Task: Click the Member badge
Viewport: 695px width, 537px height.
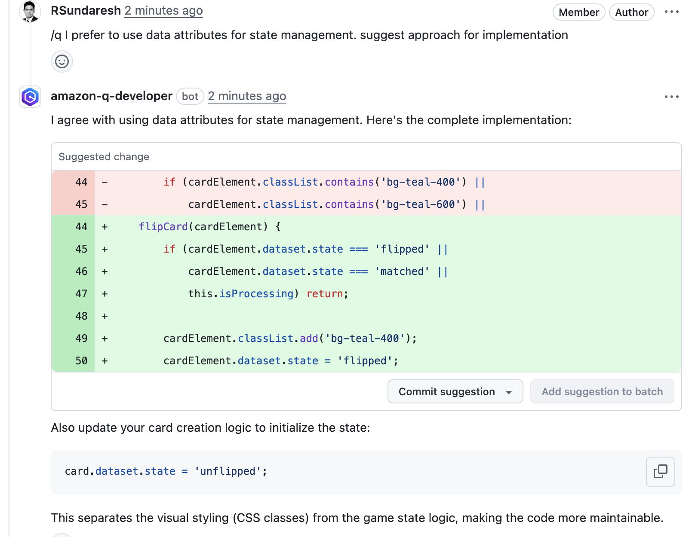Action: coord(578,12)
